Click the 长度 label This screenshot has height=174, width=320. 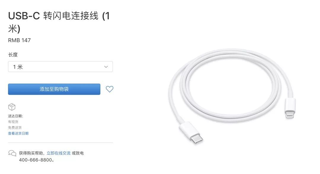(13, 55)
